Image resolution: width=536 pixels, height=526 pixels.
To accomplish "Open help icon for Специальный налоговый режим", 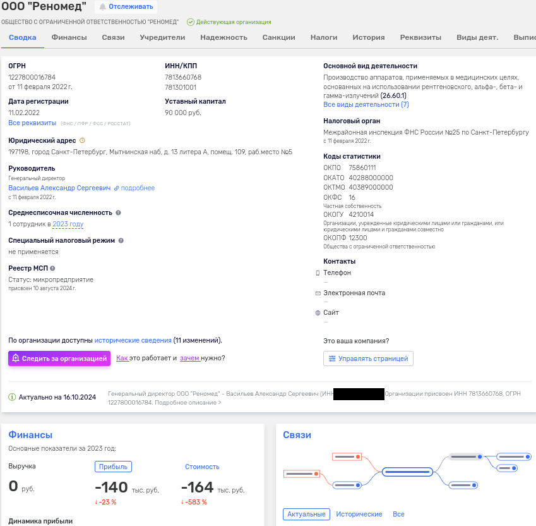I will (x=121, y=241).
